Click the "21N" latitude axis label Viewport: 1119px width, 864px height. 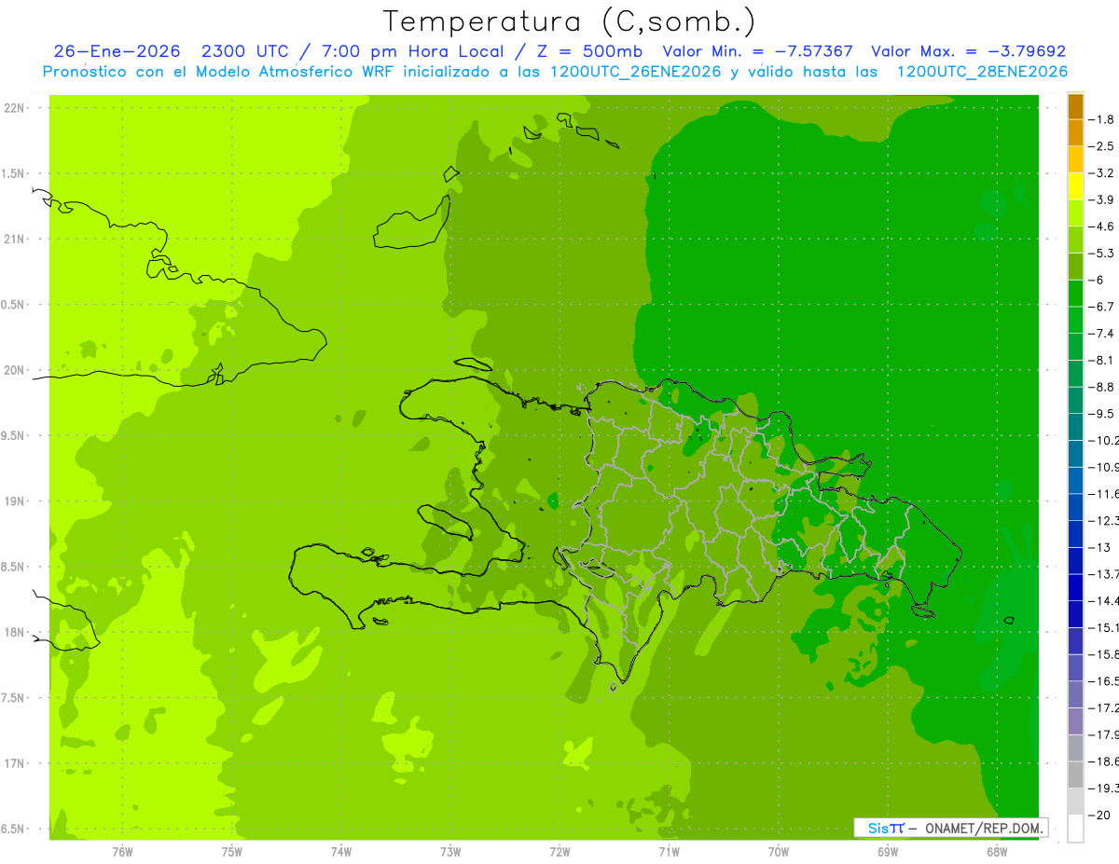coord(14,239)
